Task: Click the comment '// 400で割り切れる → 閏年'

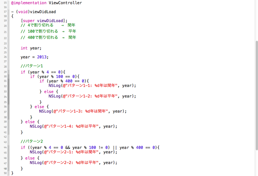Action: [x=48, y=37]
